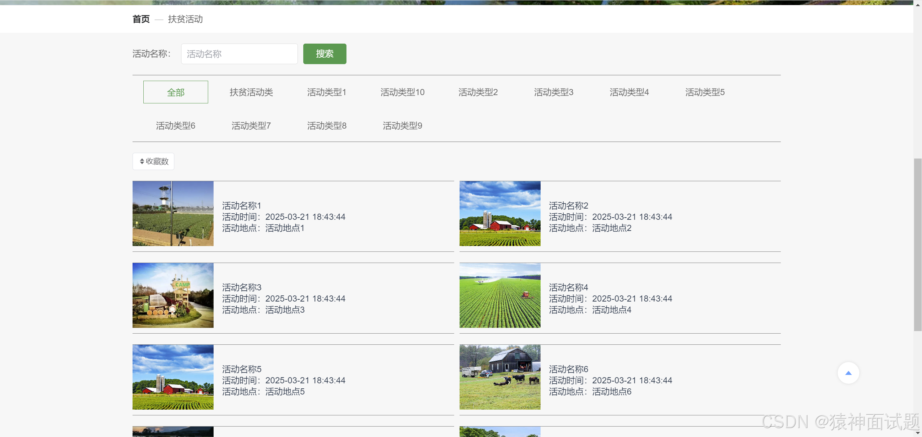
Task: Click the page vertical scrollbar thumb
Action: tap(917, 245)
